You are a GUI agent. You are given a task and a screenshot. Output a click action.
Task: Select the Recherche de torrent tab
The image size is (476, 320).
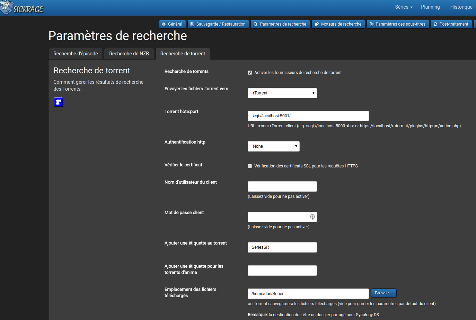(x=183, y=54)
